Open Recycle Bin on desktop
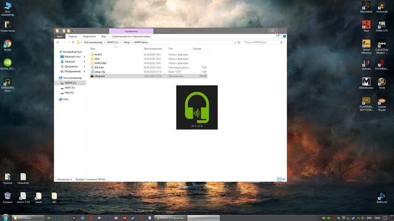This screenshot has height=221, width=394. click(7, 198)
